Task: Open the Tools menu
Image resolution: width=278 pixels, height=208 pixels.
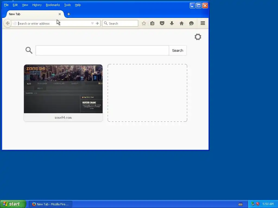Action: tap(67, 5)
